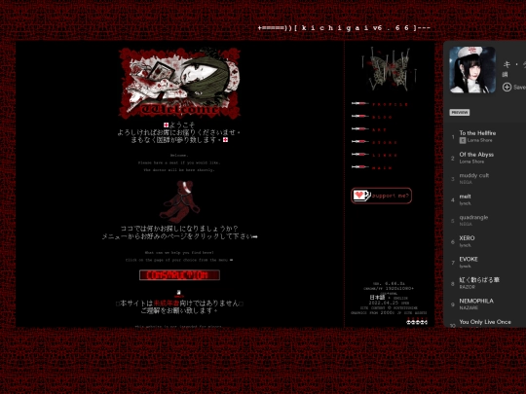Screen dimensions: 526x394
Task: Click the 'ココでは何かお探しになりましょうか?' text line
Action: click(179, 229)
